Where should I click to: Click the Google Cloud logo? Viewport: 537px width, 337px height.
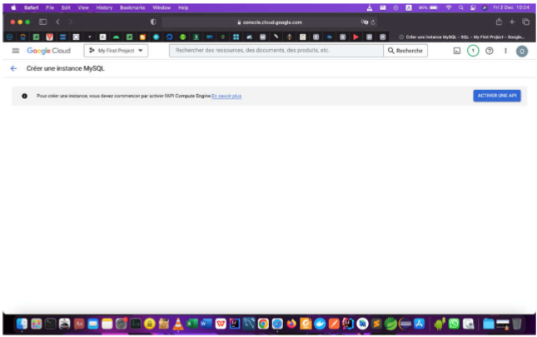48,51
